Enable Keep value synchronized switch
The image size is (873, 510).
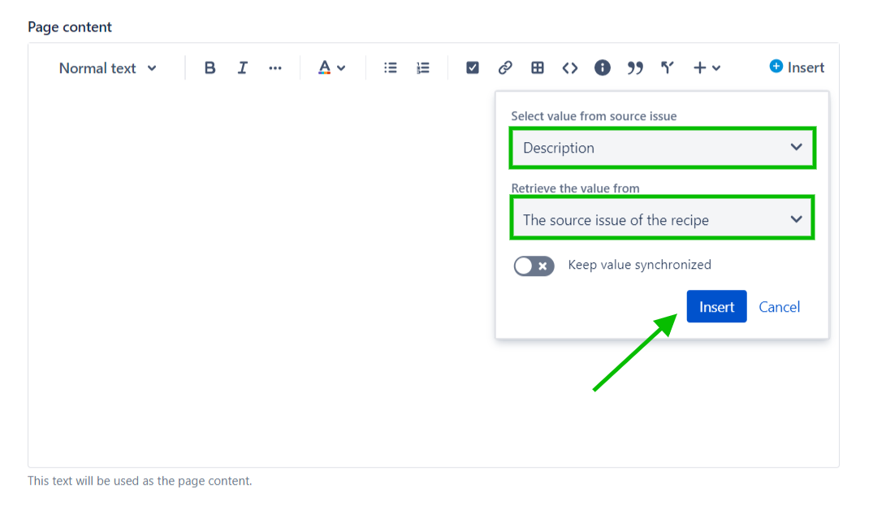[x=534, y=266]
